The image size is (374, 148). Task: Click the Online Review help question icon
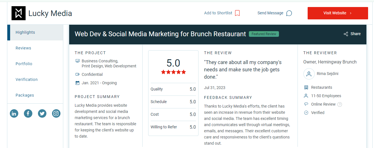click(x=340, y=104)
